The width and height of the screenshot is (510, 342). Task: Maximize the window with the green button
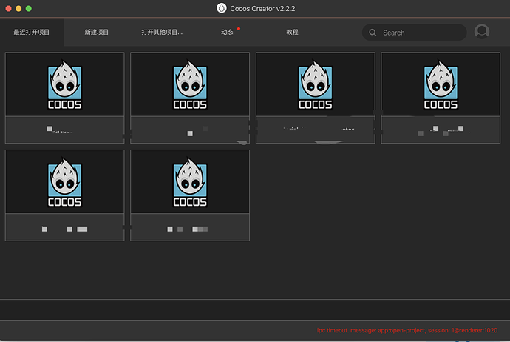pyautogui.click(x=29, y=8)
